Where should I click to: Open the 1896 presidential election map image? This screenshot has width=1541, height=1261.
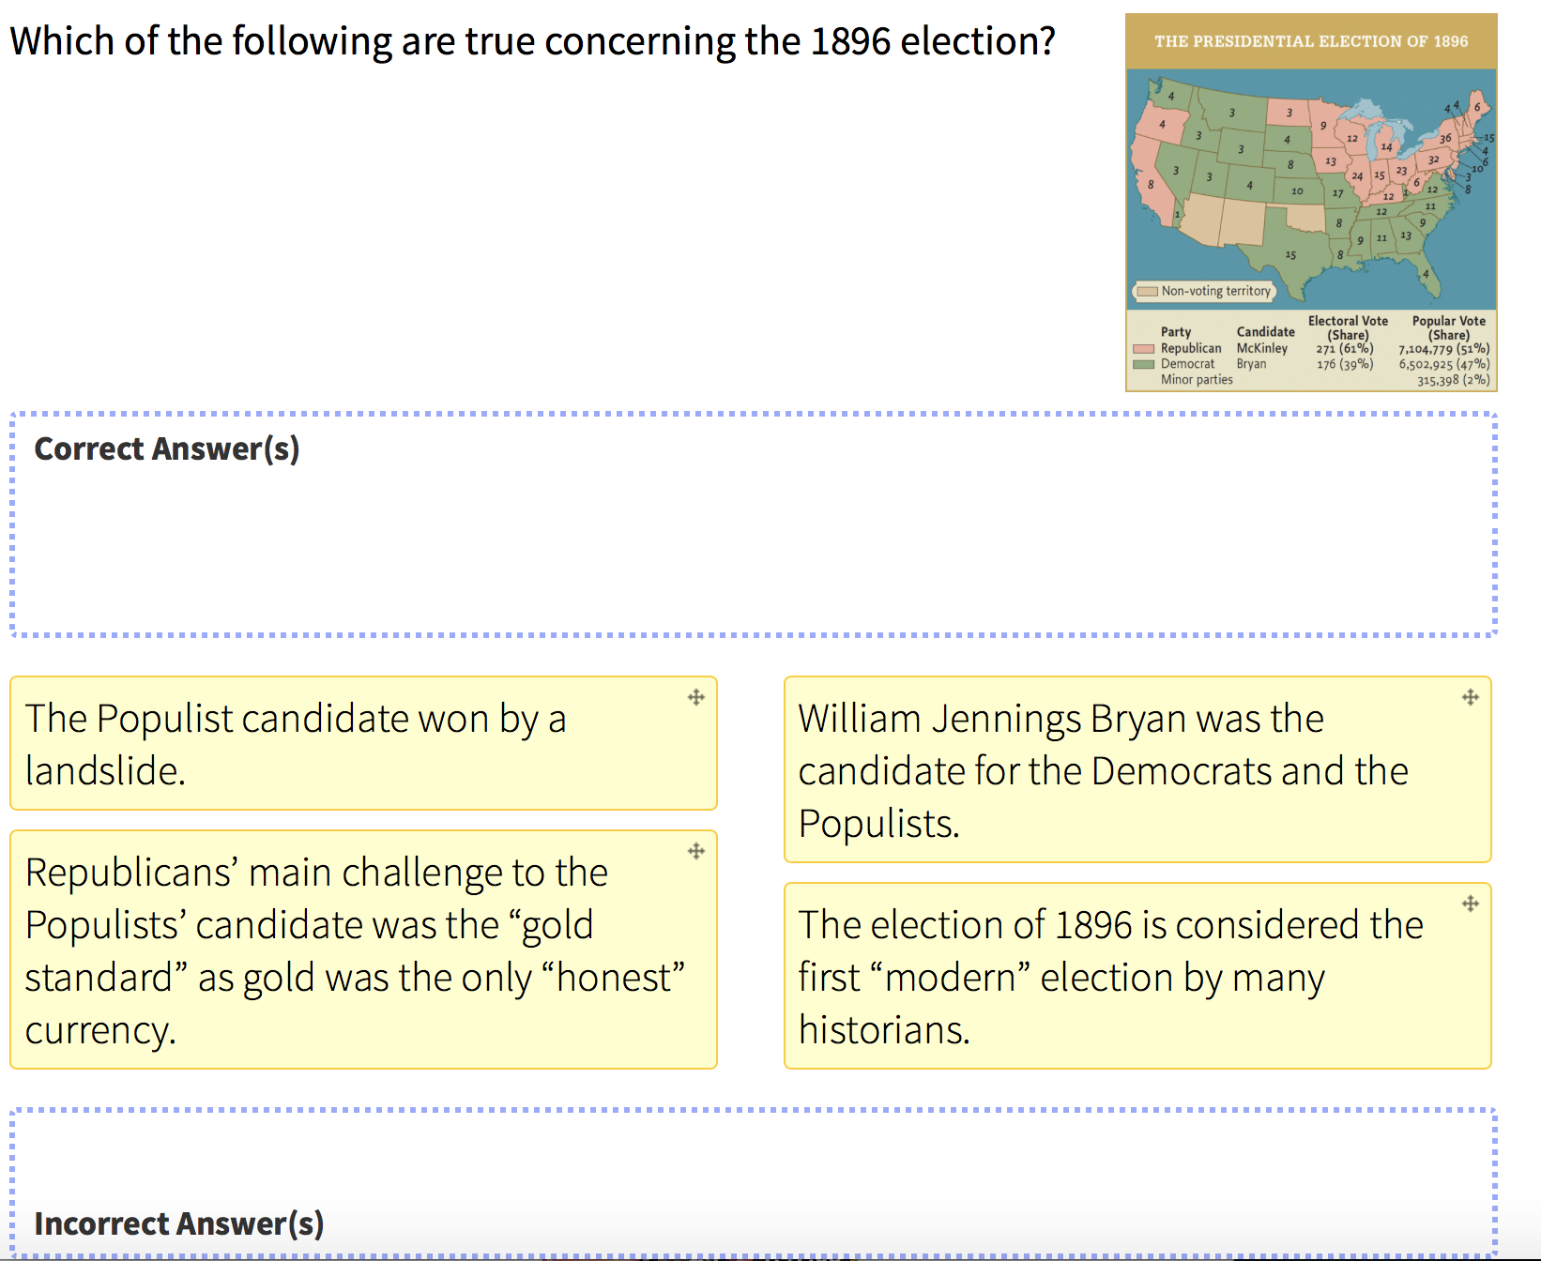click(1311, 202)
